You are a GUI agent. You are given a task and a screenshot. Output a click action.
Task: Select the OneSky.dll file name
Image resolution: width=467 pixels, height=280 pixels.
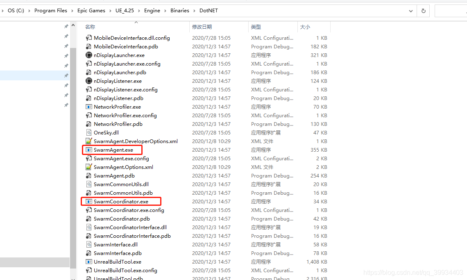tap(107, 133)
